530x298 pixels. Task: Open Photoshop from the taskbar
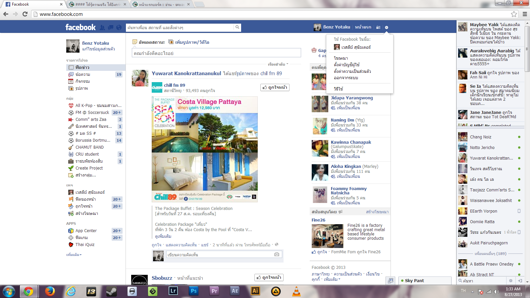pos(194,291)
